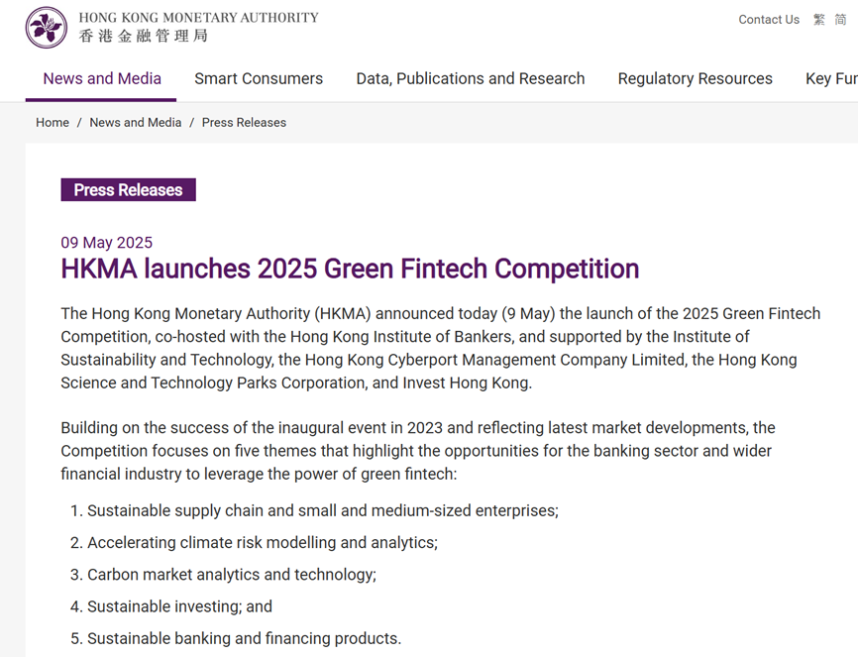Image resolution: width=858 pixels, height=657 pixels.
Task: Switch to Traditional Chinese (繁)
Action: [x=819, y=20]
